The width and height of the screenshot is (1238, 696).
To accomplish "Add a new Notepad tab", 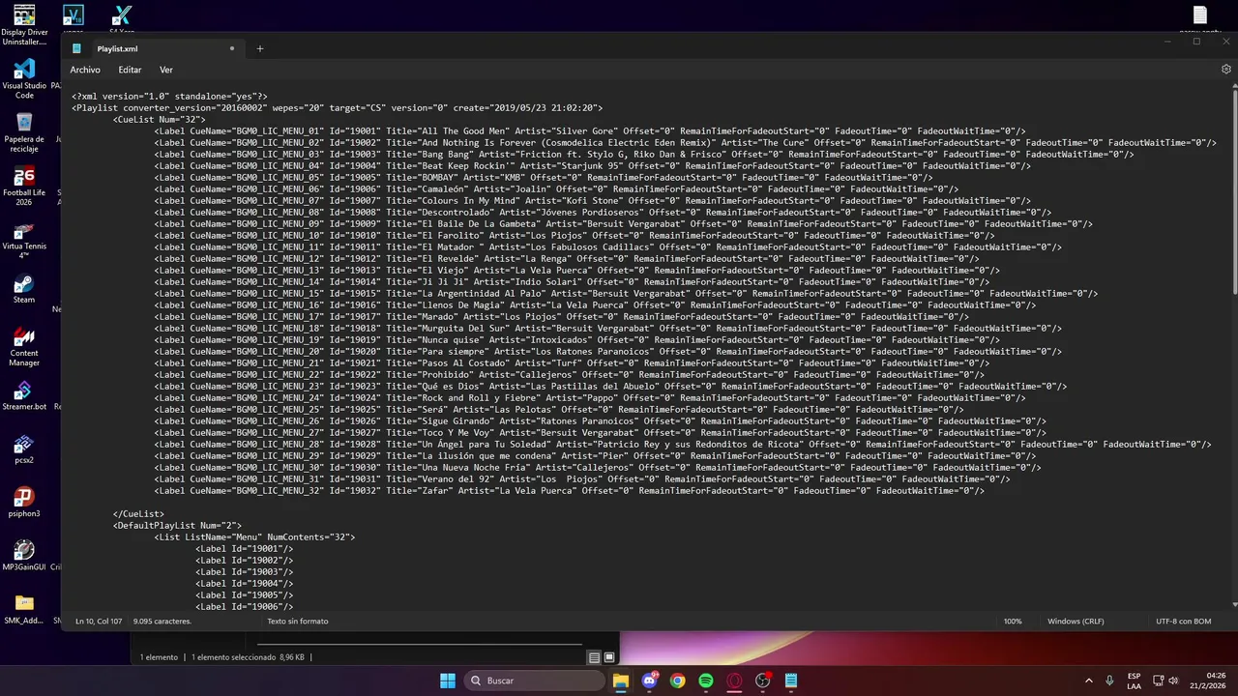I will [x=259, y=48].
